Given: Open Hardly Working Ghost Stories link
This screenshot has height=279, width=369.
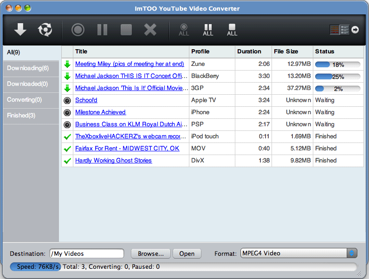Looking at the screenshot, I should 113,160.
